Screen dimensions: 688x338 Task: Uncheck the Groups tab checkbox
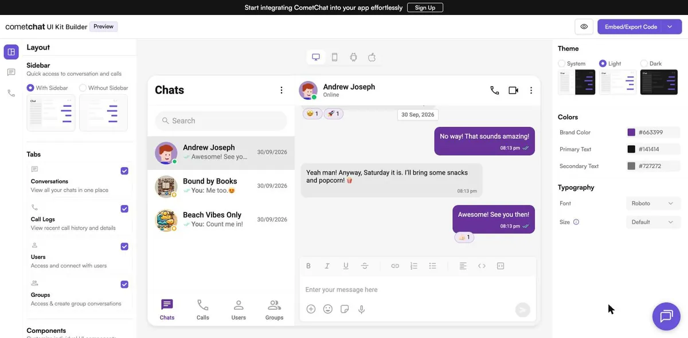124,285
